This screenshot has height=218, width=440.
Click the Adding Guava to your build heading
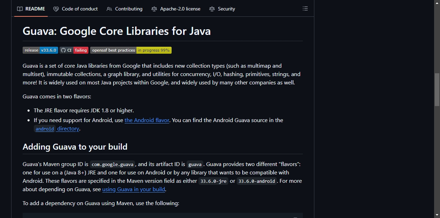point(75,146)
